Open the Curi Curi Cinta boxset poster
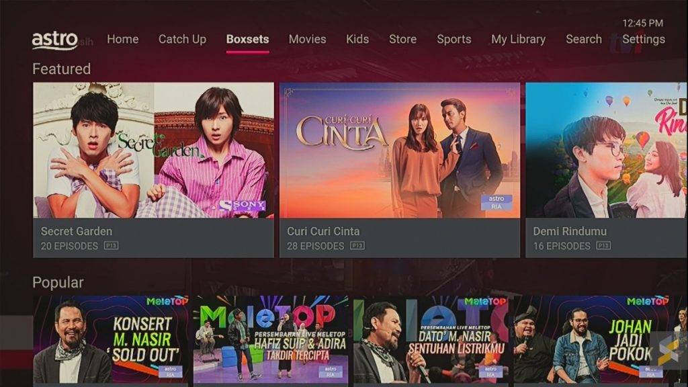688x387 pixels. tap(400, 150)
